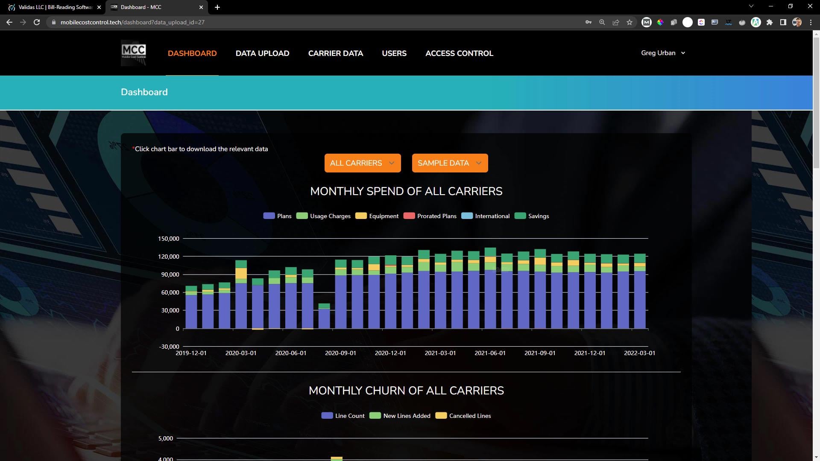820x461 pixels.
Task: Open a new browser tab
Action: point(217,7)
